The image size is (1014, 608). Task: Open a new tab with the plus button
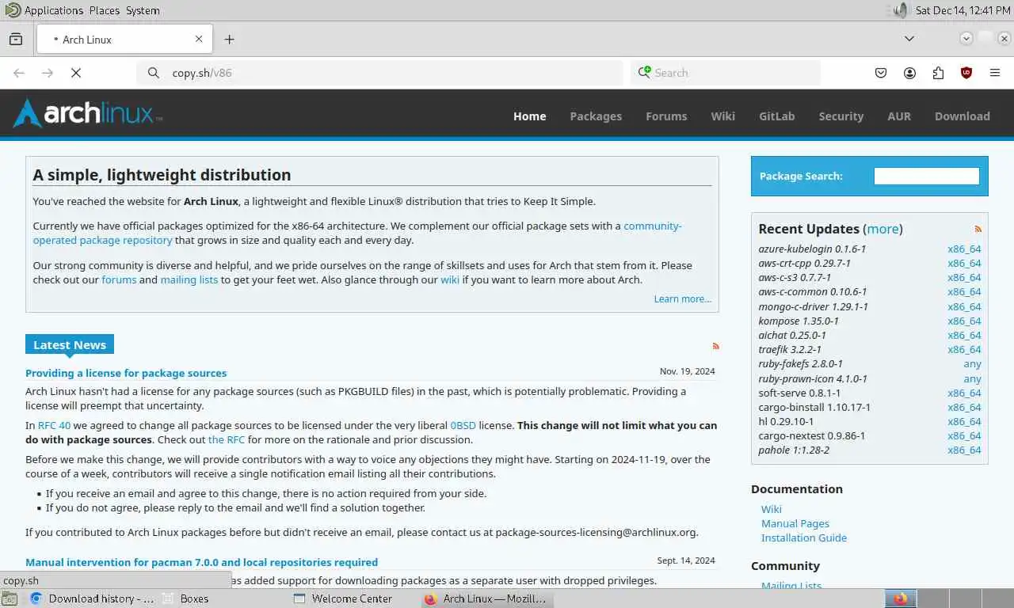229,39
